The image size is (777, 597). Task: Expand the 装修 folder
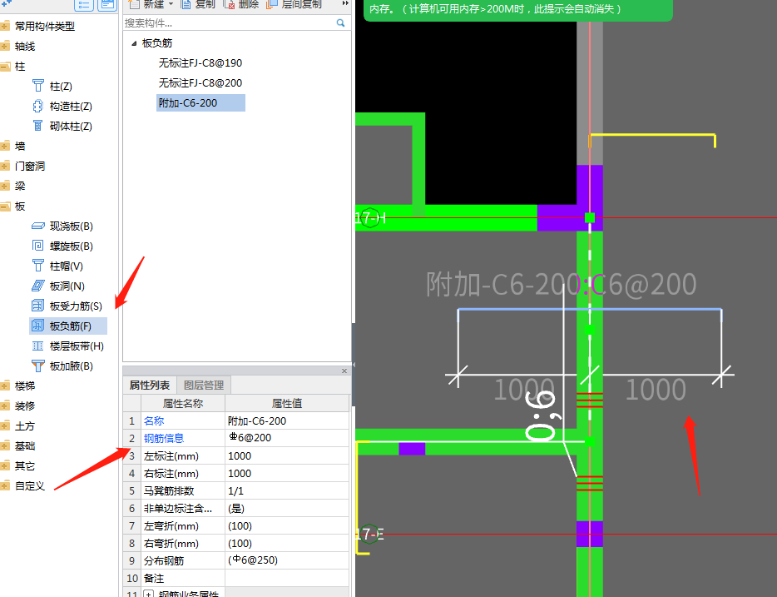(x=5, y=406)
